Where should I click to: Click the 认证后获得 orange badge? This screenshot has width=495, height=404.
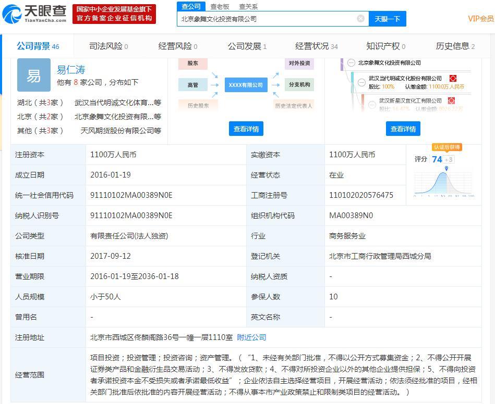pos(447,147)
